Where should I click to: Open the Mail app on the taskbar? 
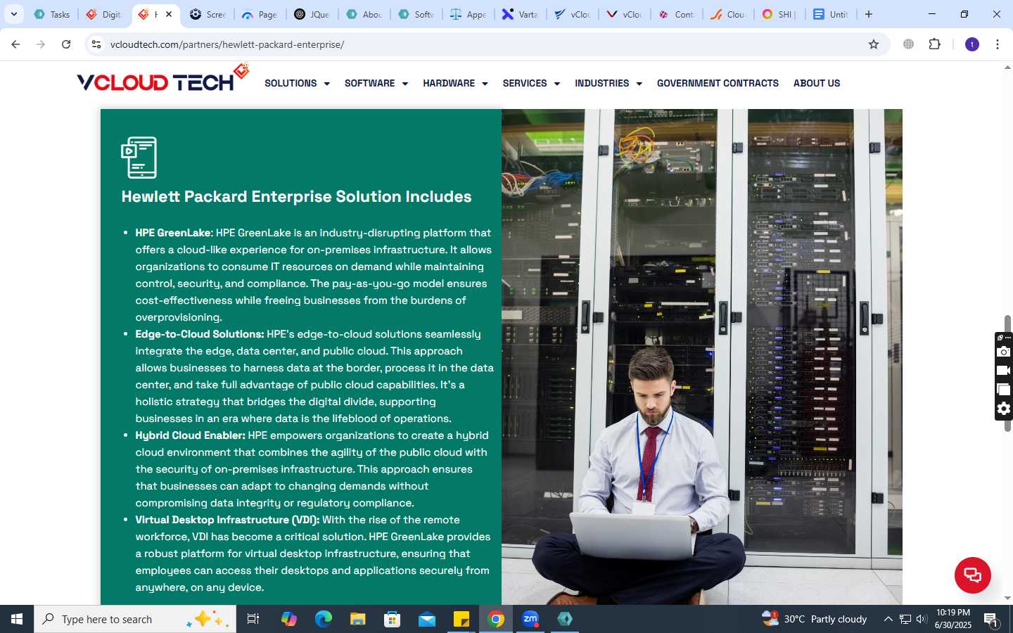(427, 619)
